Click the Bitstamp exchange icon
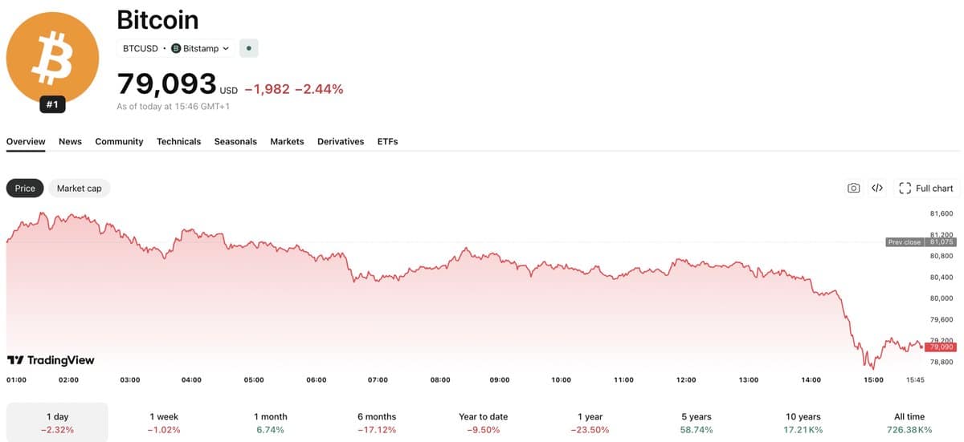 pos(176,48)
